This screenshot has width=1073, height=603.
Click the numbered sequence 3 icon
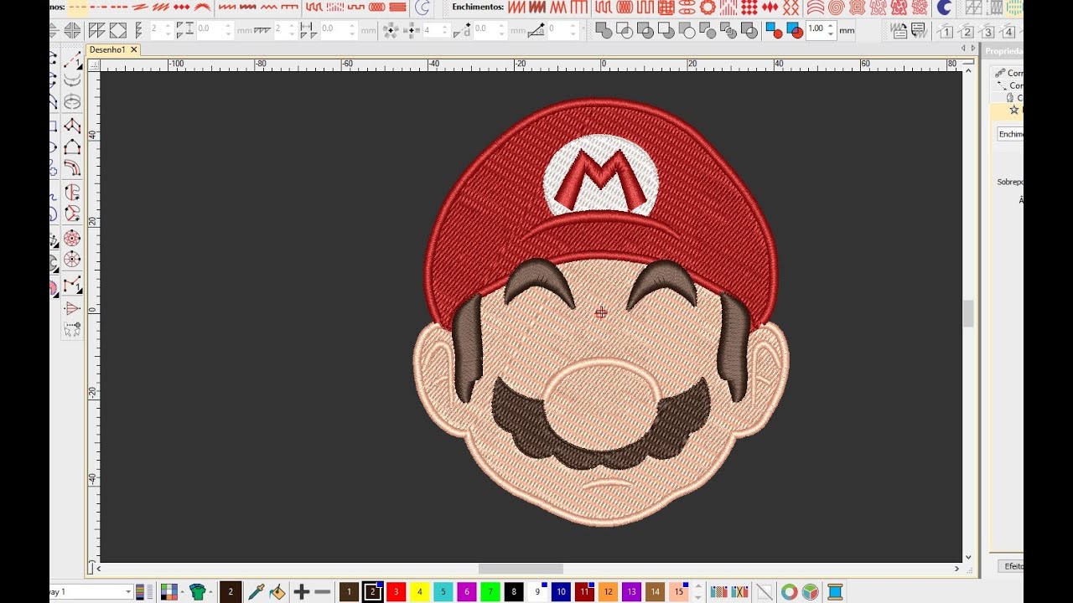(x=987, y=32)
